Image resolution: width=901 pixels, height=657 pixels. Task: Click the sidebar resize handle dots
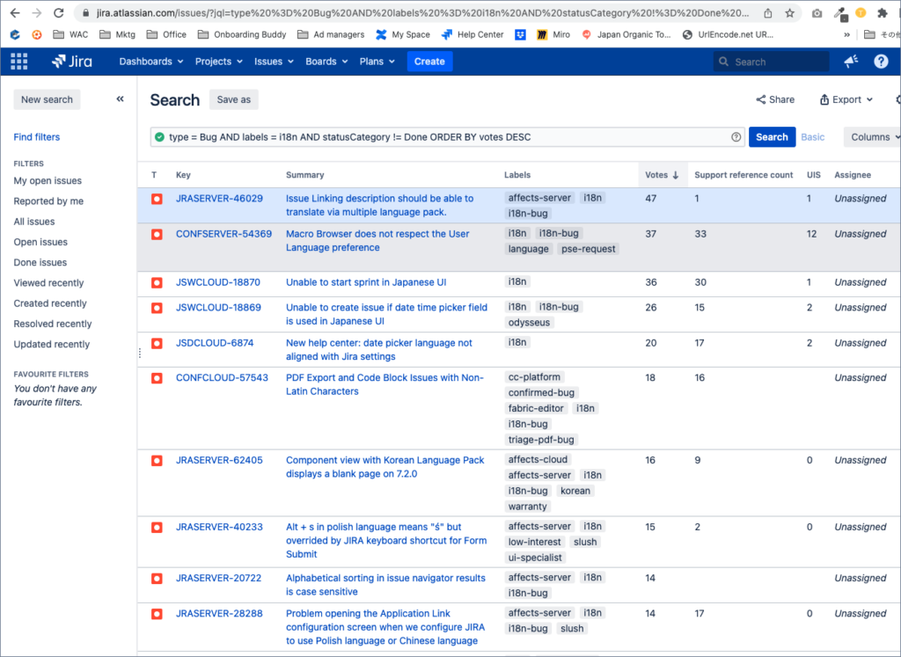tap(140, 354)
